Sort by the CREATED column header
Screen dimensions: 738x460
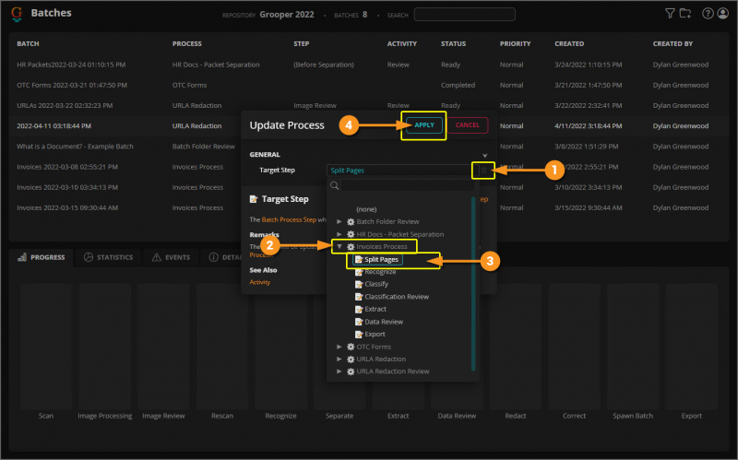pos(569,43)
